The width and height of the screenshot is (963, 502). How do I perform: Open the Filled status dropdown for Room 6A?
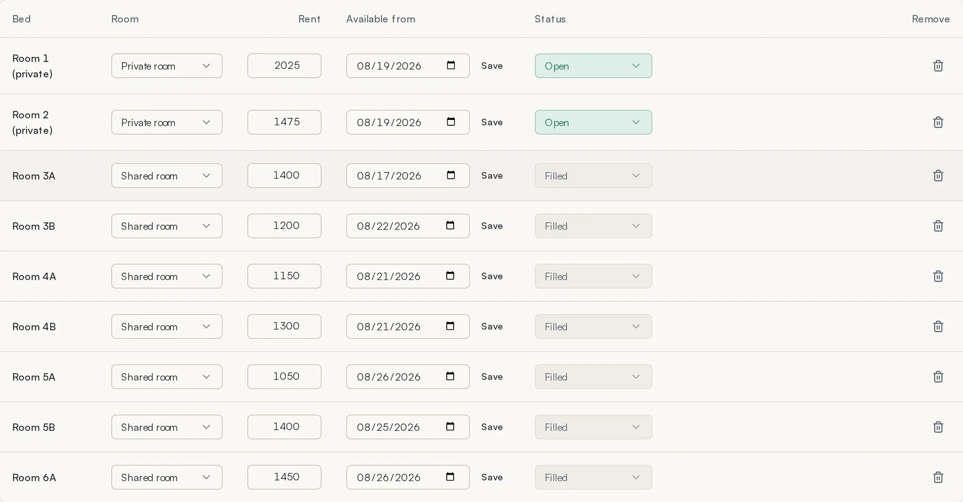tap(593, 477)
